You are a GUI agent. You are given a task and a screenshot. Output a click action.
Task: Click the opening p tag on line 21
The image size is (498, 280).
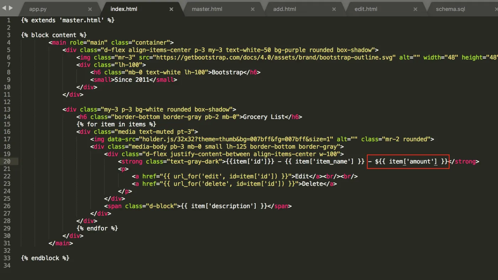[x=123, y=169]
